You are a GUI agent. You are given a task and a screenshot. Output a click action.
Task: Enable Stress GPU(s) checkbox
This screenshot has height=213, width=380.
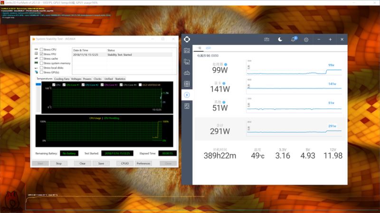[41, 72]
